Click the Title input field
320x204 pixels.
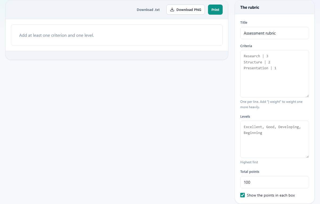(275, 33)
